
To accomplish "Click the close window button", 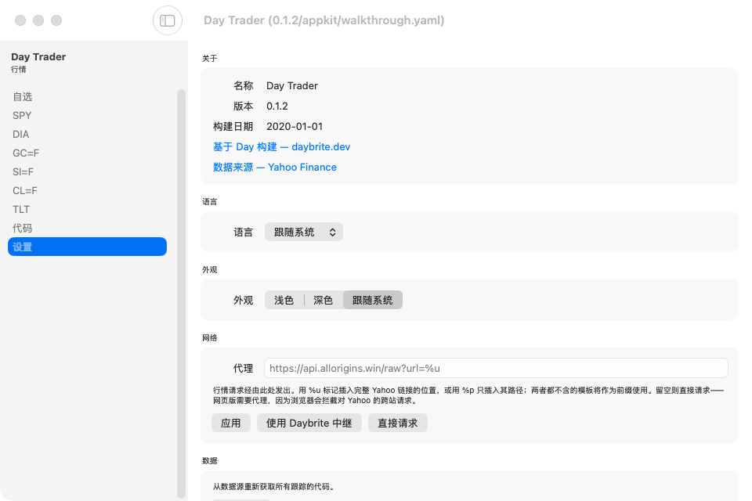I will coord(20,20).
